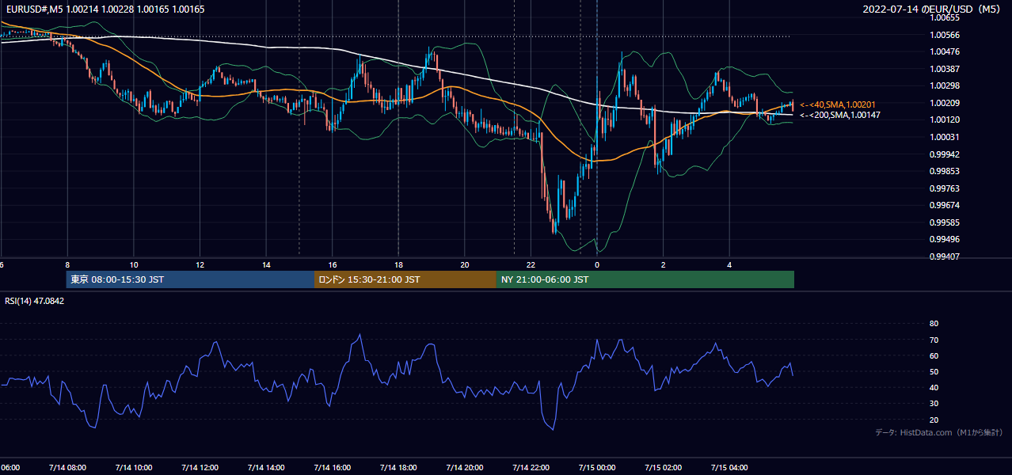Select the 200 SMA label reading 1.00147
Screen dimensions: 1012x475
839,115
